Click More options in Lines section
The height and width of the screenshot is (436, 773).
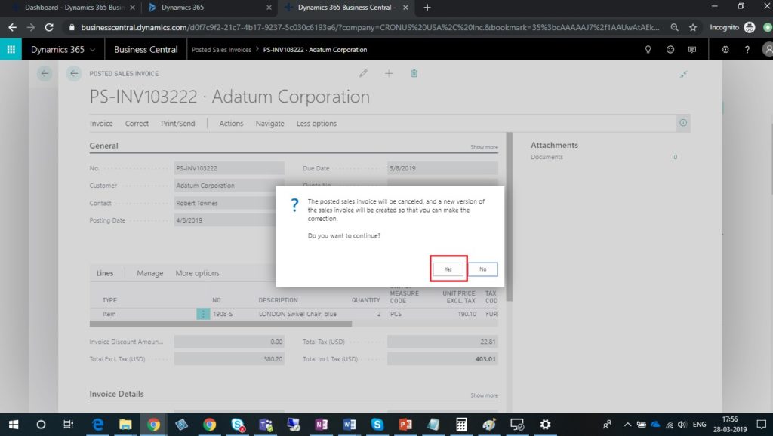tap(197, 273)
